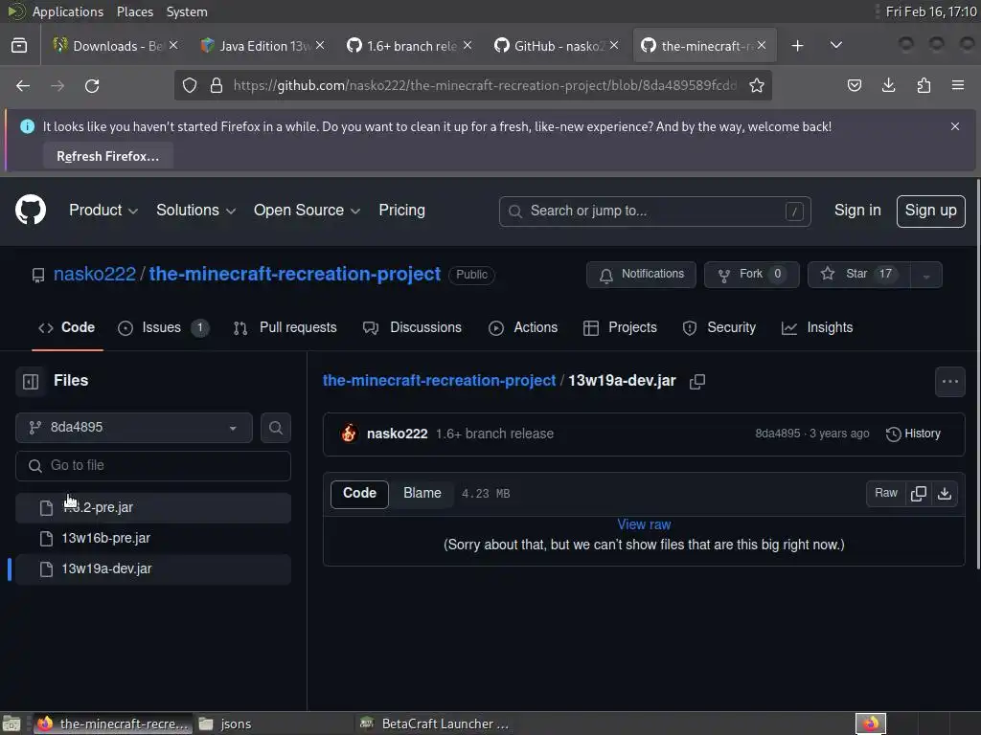Click the Search or jump to field

pyautogui.click(x=655, y=212)
